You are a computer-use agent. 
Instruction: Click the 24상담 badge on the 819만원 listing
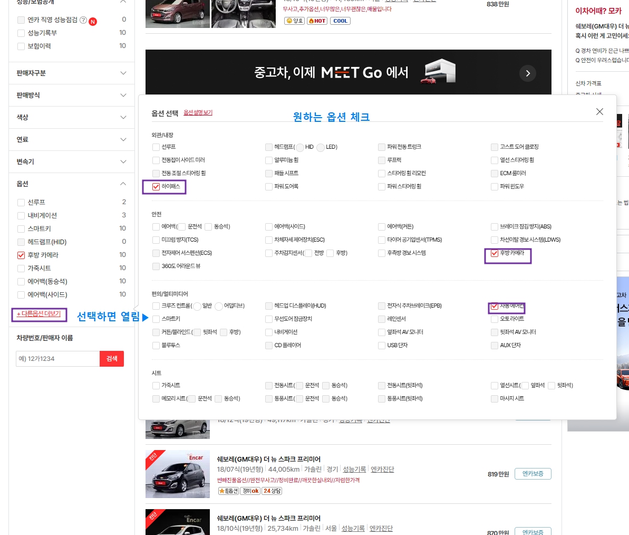pos(272,491)
